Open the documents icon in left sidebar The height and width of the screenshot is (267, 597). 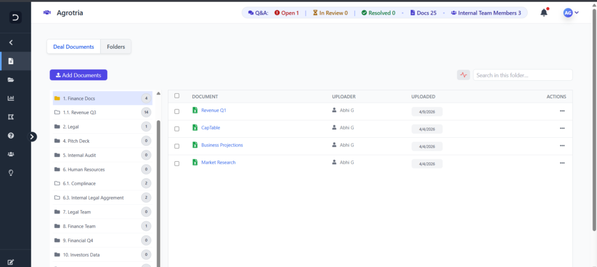coord(10,61)
